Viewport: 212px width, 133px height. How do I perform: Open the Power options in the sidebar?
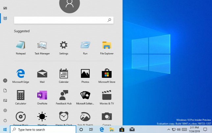(5, 120)
